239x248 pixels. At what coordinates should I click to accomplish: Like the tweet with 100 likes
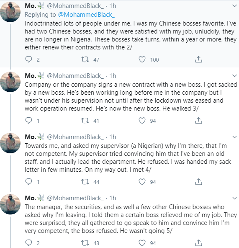pyautogui.click(x=142, y=59)
